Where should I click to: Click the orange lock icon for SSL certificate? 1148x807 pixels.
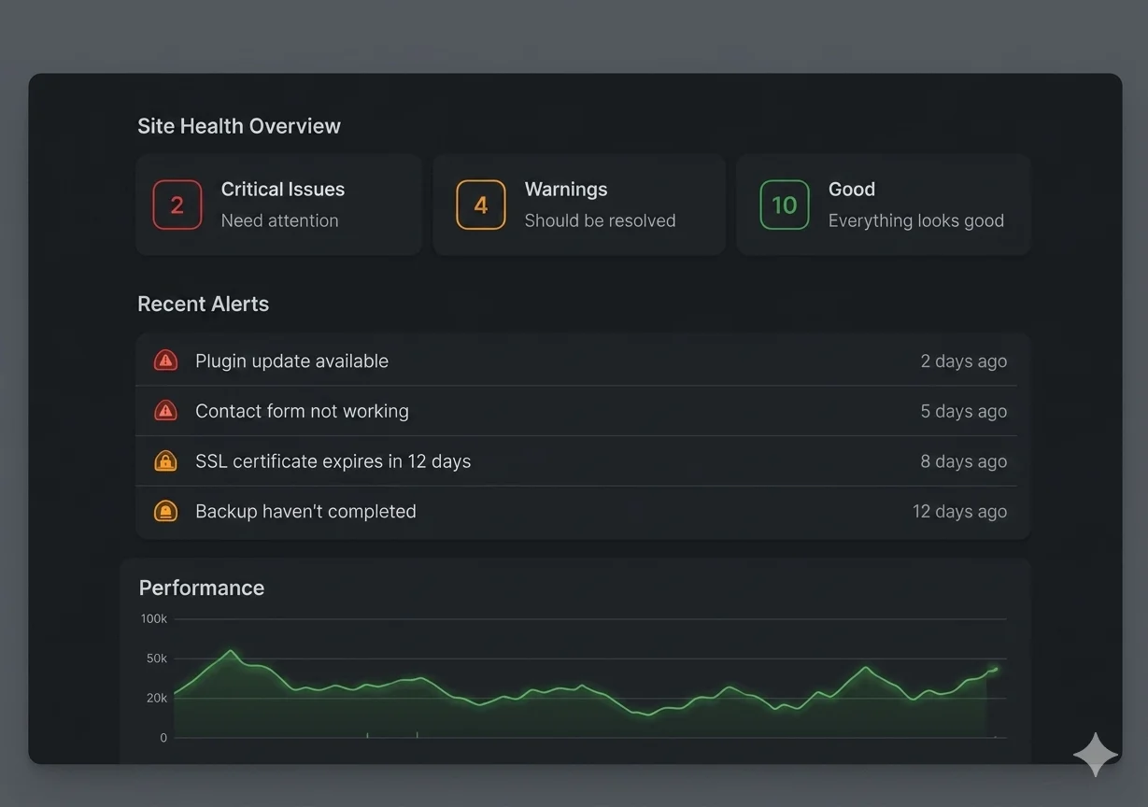point(165,461)
